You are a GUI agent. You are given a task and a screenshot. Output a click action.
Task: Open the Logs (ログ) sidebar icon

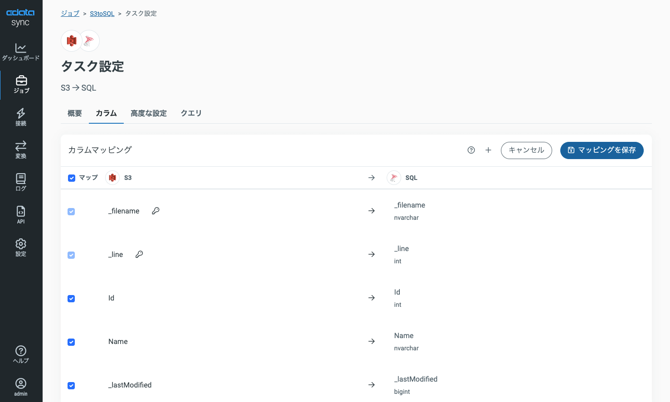[x=21, y=183]
